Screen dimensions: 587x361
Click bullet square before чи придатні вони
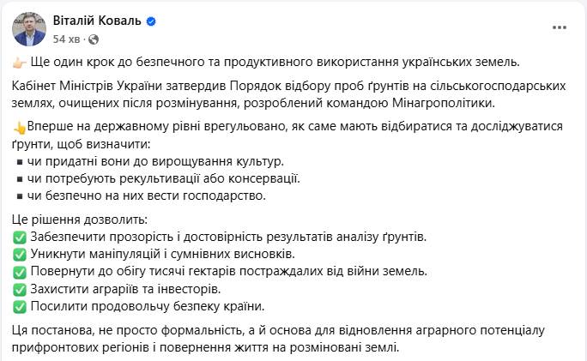point(21,161)
